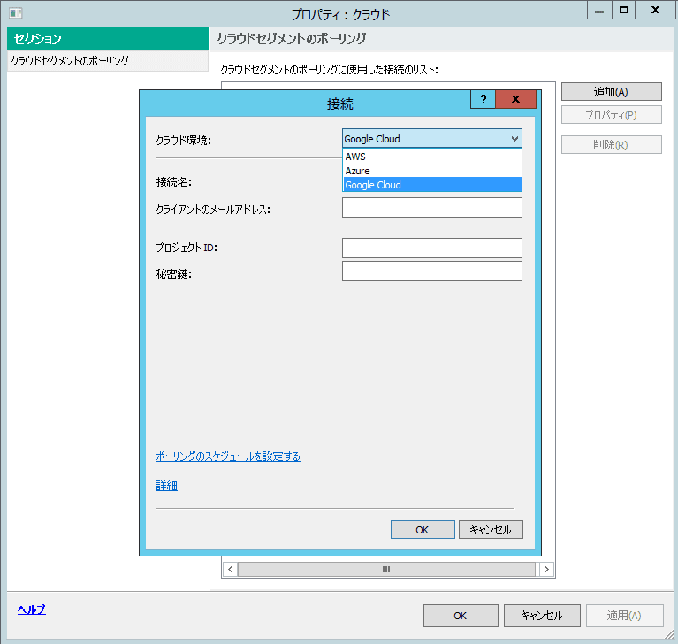Click the left arrow of horizontal scrollbar

pos(231,569)
